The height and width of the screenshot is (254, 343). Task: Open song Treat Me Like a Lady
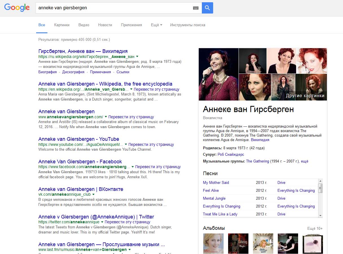pos(220,214)
